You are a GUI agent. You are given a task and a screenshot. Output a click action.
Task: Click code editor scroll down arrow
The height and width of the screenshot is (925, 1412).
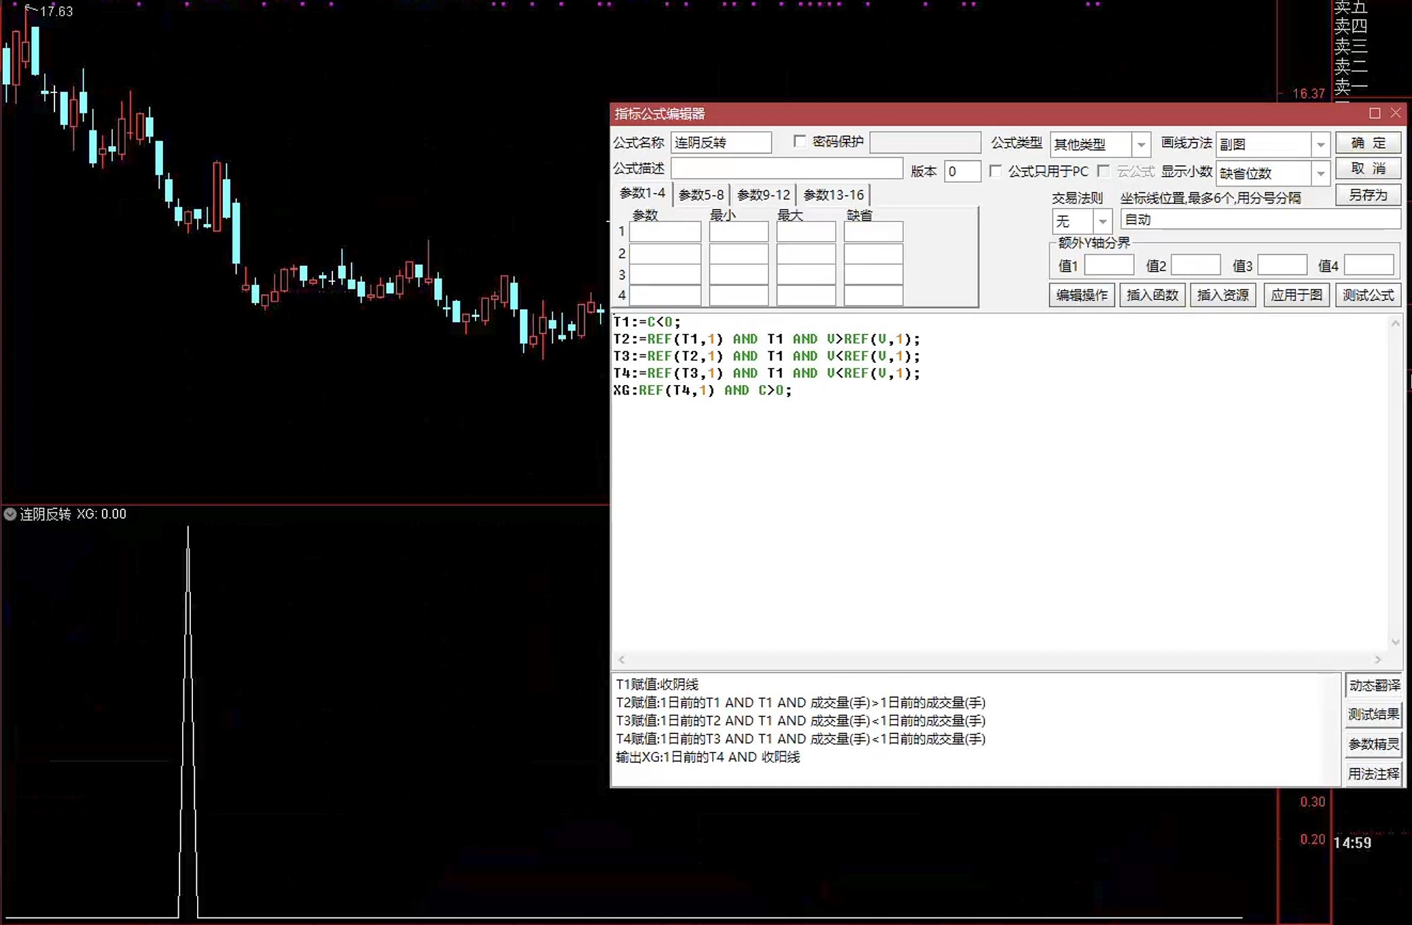tap(1395, 642)
